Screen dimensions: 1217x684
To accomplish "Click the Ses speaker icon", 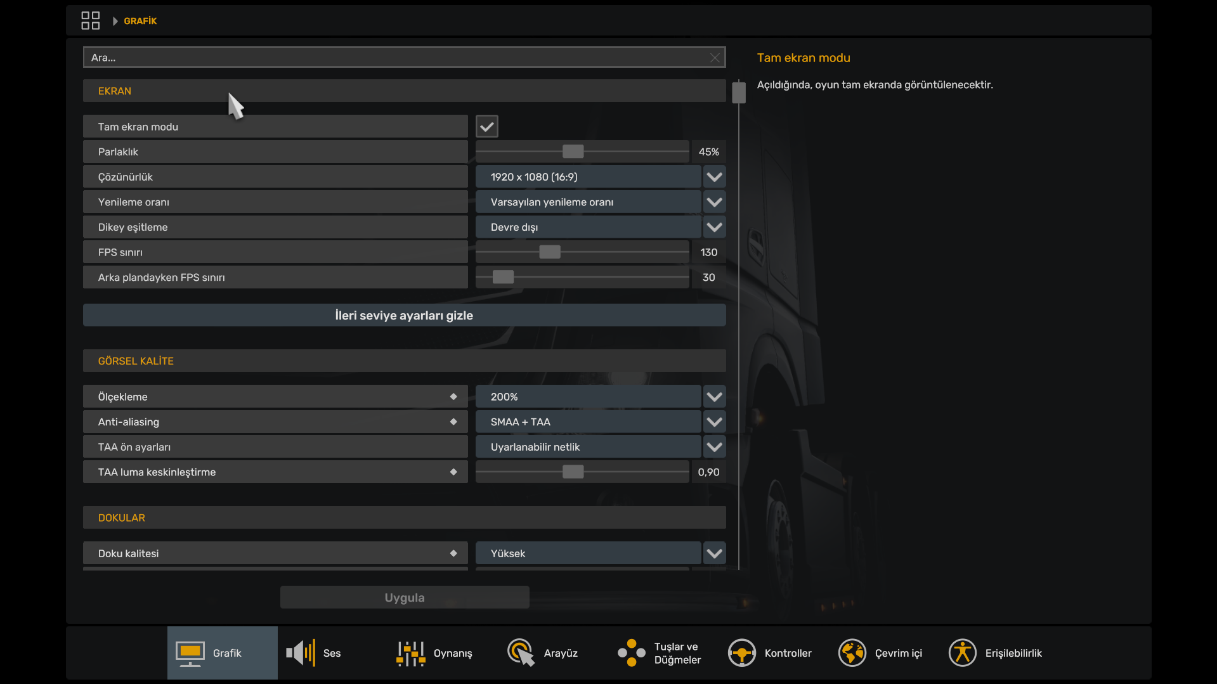I will pyautogui.click(x=301, y=652).
